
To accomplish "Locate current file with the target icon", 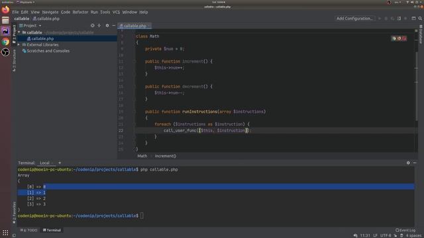I will tap(93, 25).
